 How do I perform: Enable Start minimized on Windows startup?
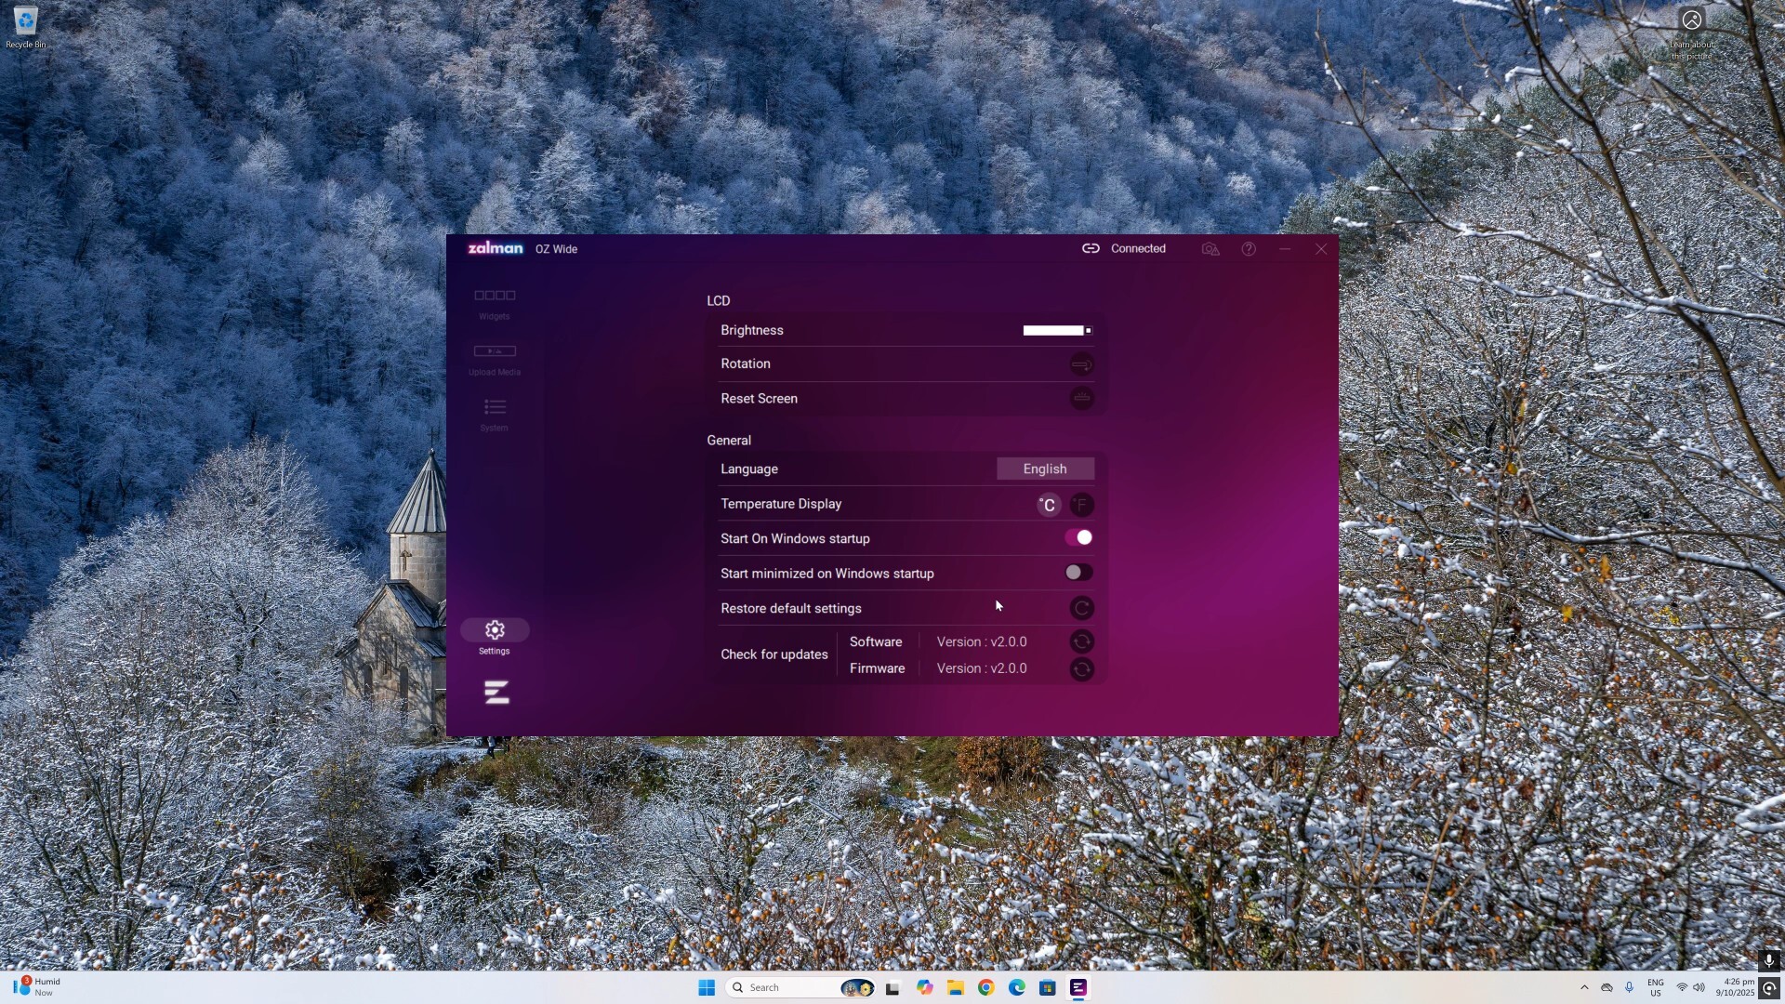click(x=1078, y=573)
